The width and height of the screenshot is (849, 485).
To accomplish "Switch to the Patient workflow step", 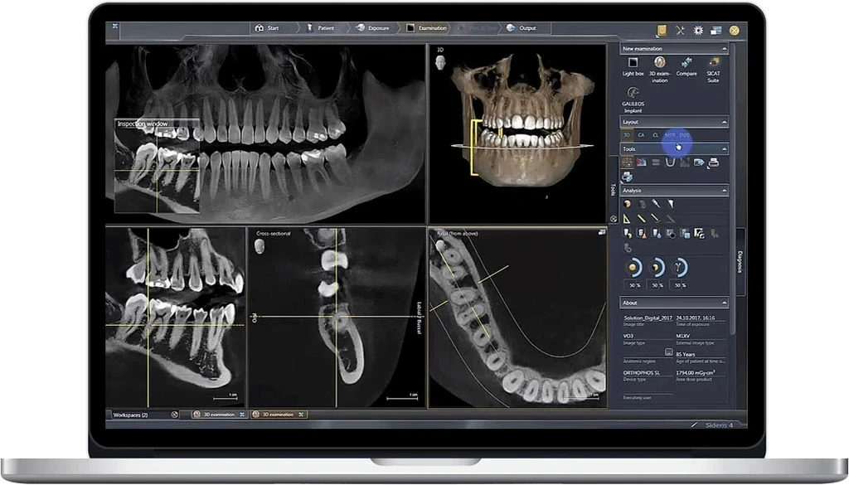I will pyautogui.click(x=323, y=27).
